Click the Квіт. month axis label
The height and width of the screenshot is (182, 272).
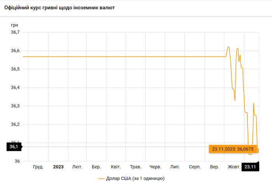pos(116,167)
